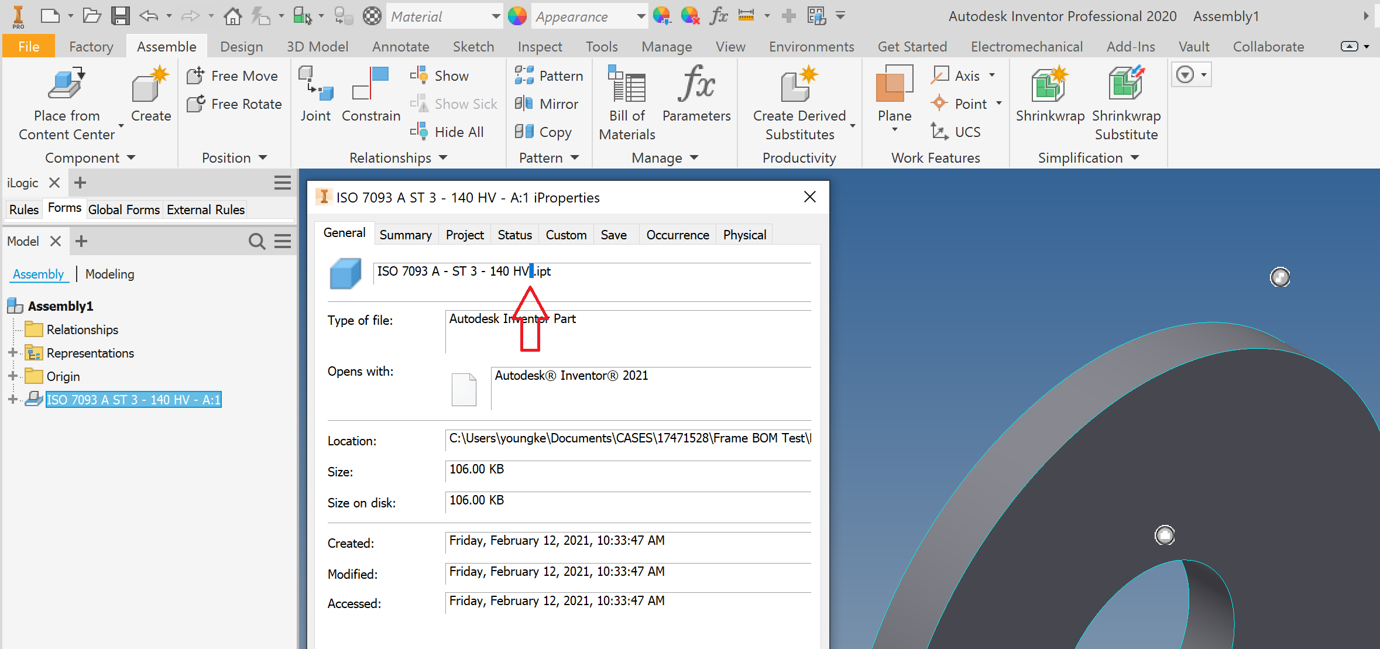Click Place from Content Center icon
This screenshot has width=1380, height=649.
pyautogui.click(x=66, y=84)
